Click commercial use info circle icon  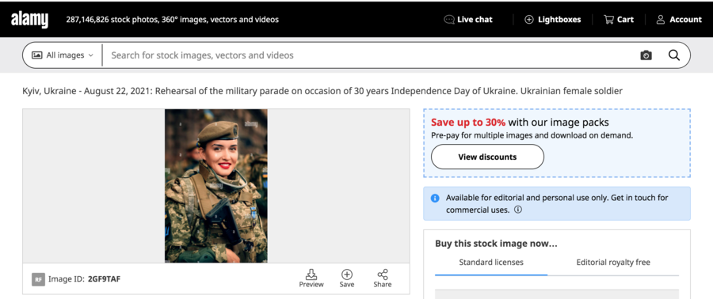pos(517,210)
